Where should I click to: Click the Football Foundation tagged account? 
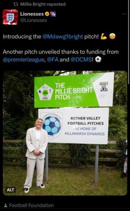[31, 205]
